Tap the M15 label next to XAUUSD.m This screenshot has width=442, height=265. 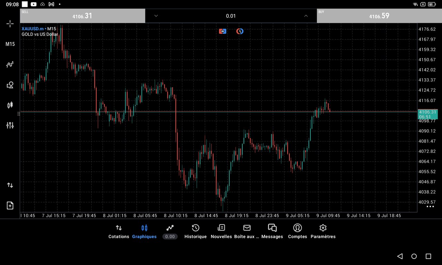click(52, 29)
